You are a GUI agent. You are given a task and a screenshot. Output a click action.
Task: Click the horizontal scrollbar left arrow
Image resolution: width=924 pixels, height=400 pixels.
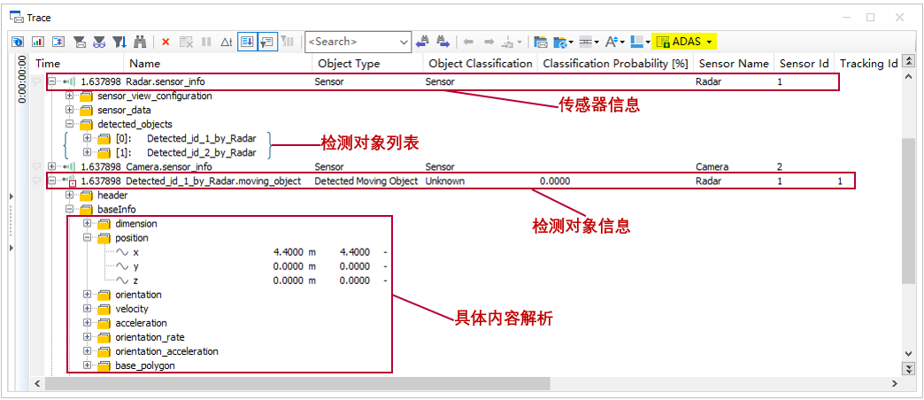coord(36,383)
